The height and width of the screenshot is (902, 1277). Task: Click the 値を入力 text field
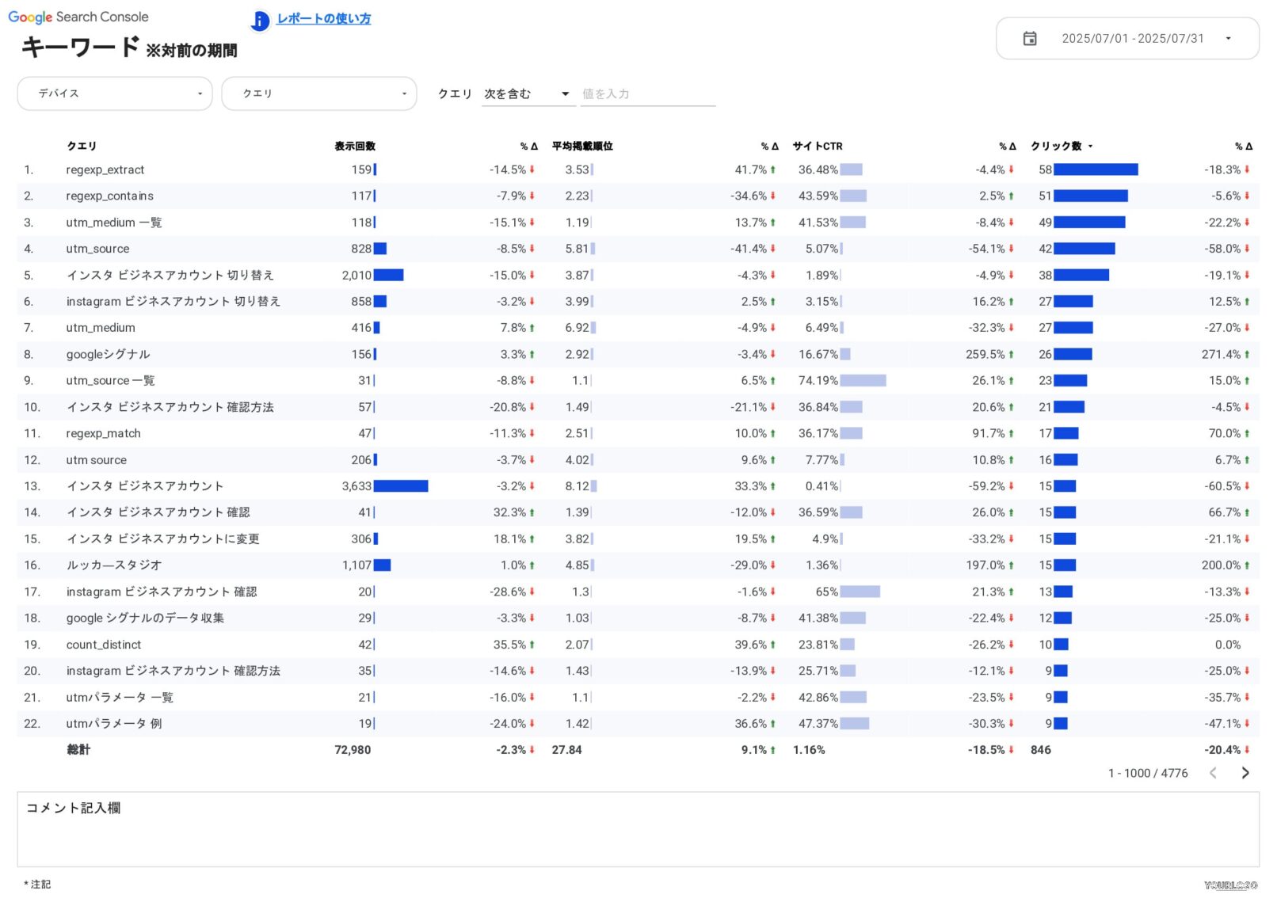647,94
